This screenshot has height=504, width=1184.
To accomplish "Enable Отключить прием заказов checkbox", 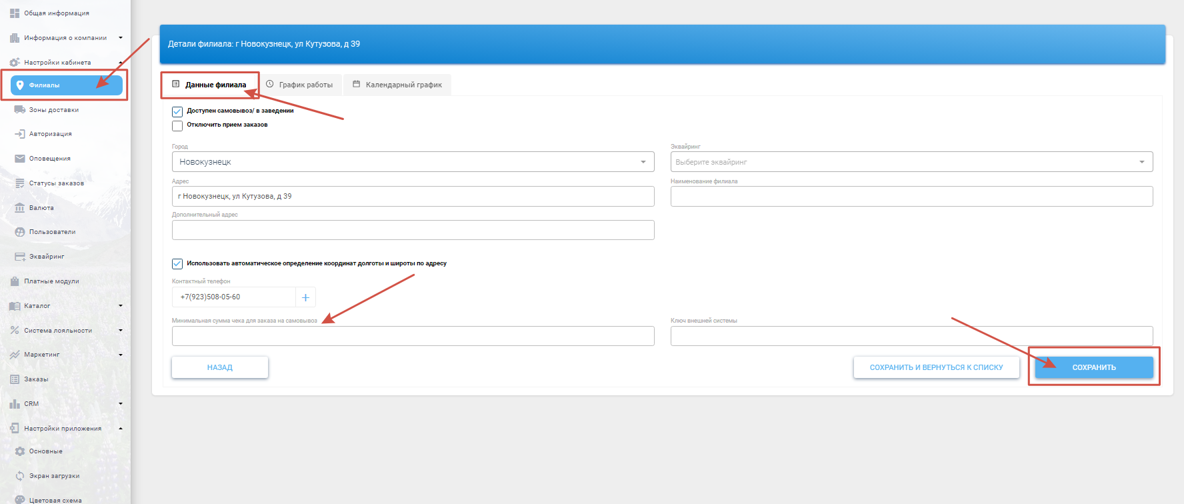I will click(x=177, y=125).
